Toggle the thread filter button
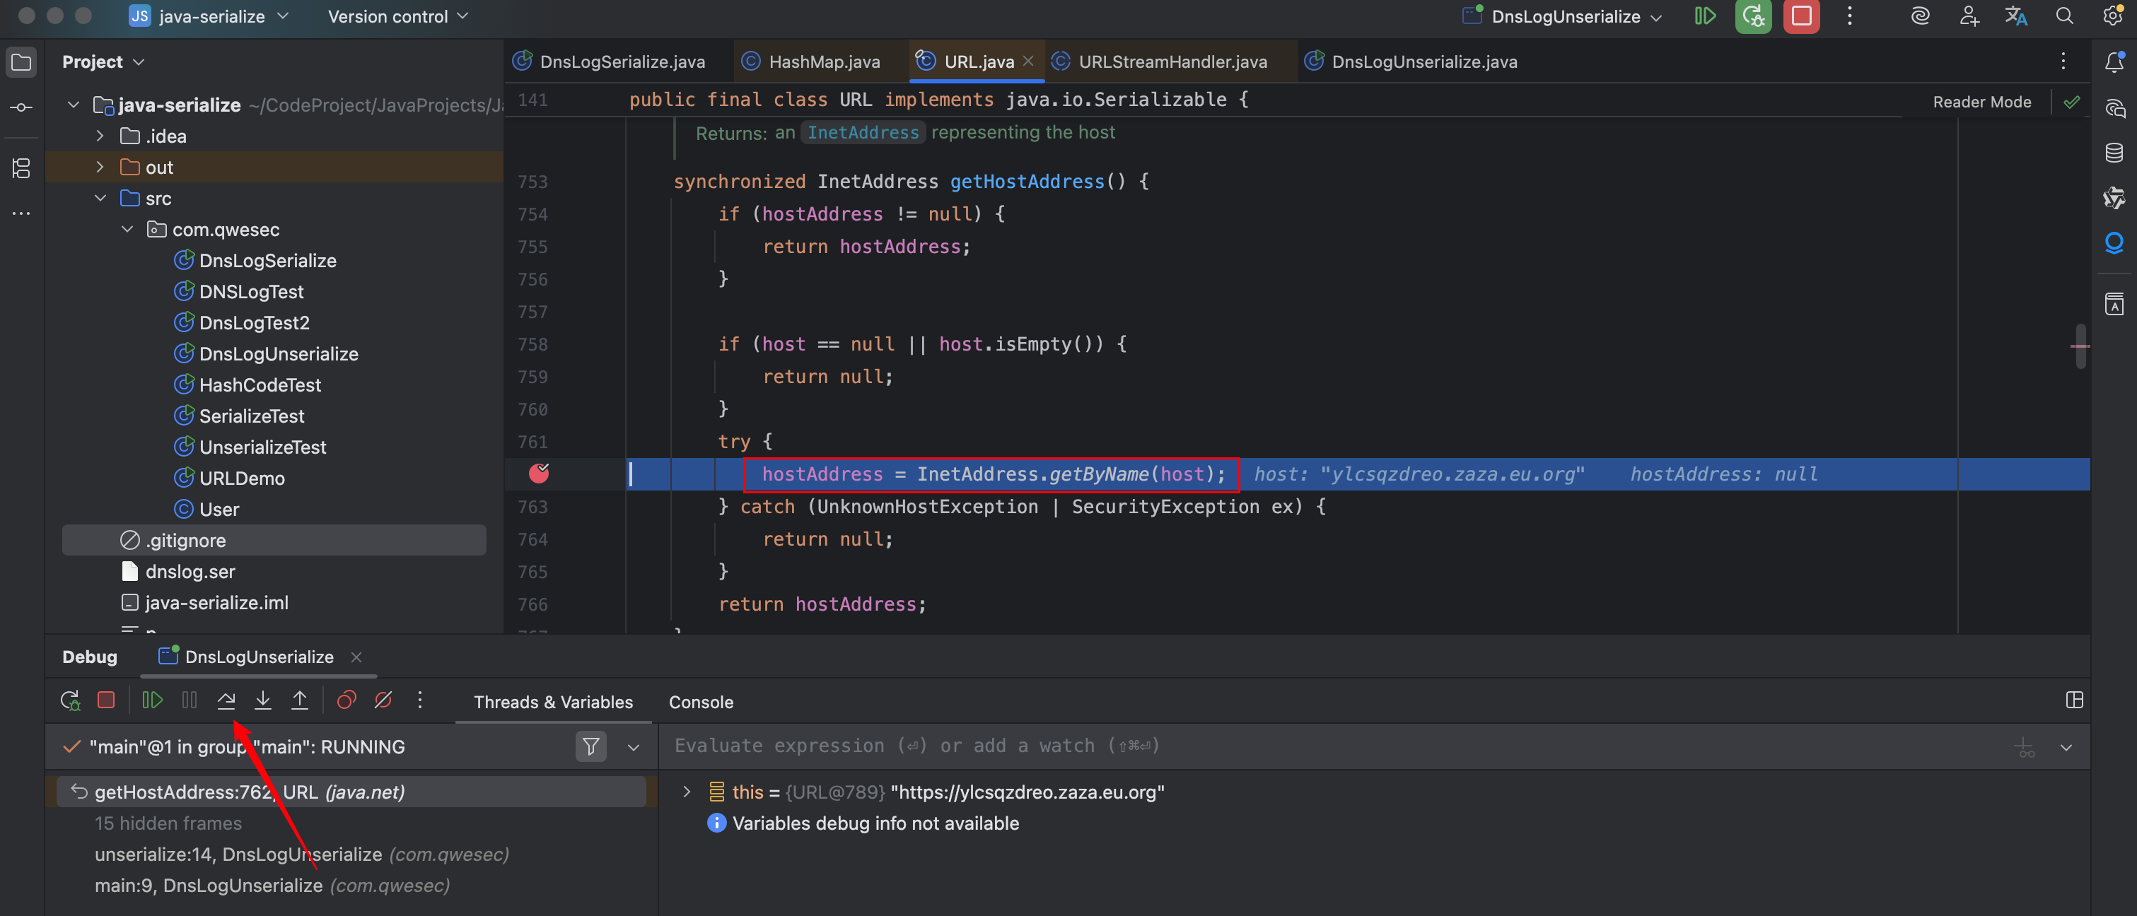Screen dimensions: 2137x916 590,747
